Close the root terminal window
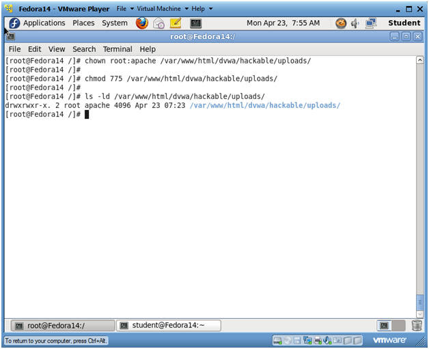 coord(417,36)
